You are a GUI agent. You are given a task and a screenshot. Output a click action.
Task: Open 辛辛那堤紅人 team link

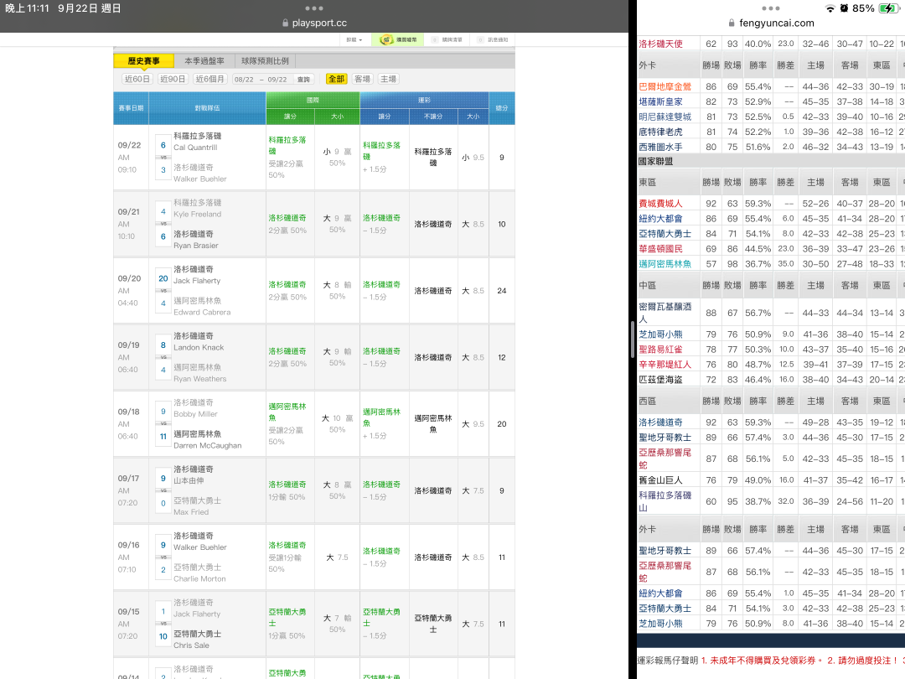(665, 365)
